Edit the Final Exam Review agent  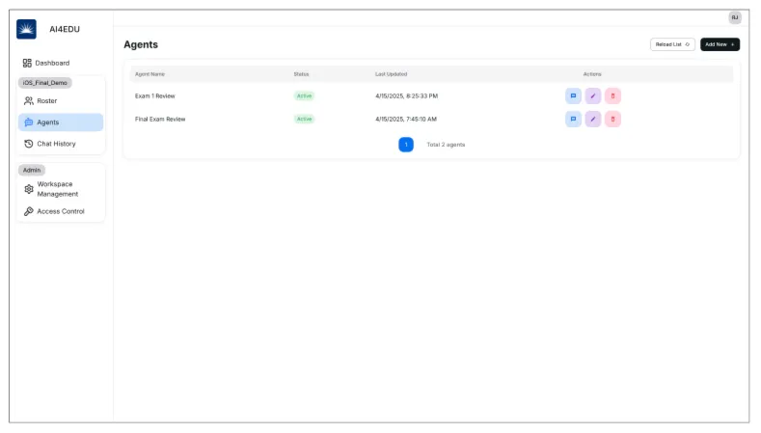[592, 119]
